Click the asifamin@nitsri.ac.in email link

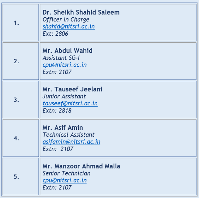coord(71,142)
